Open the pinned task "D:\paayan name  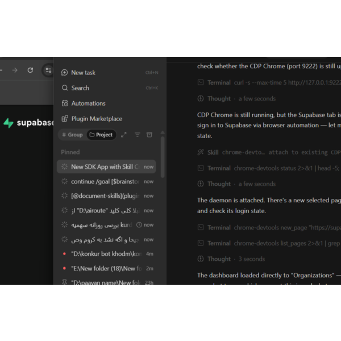pos(106,282)
